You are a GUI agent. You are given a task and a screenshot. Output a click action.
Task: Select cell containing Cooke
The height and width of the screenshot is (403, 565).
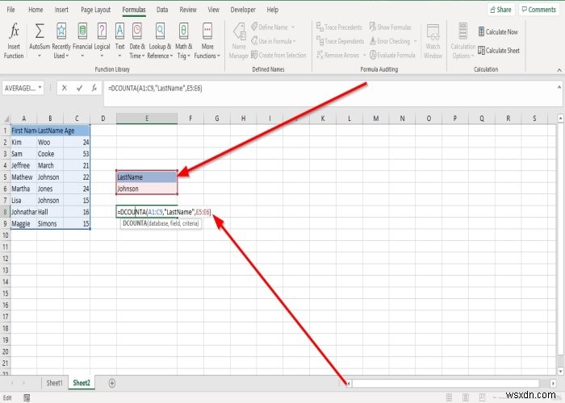(50, 154)
